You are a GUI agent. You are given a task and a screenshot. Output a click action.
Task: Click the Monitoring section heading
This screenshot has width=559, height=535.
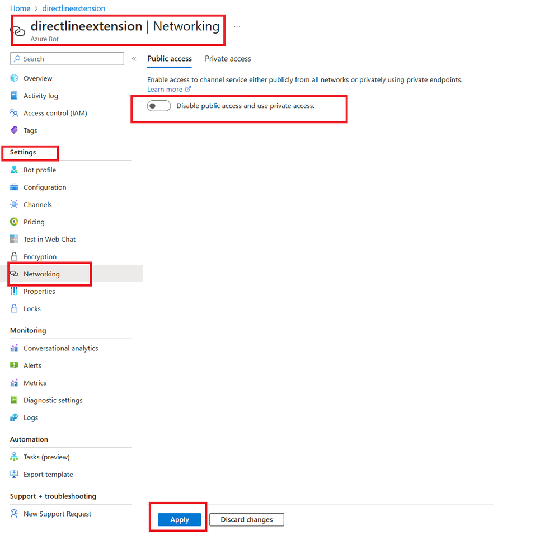(28, 330)
